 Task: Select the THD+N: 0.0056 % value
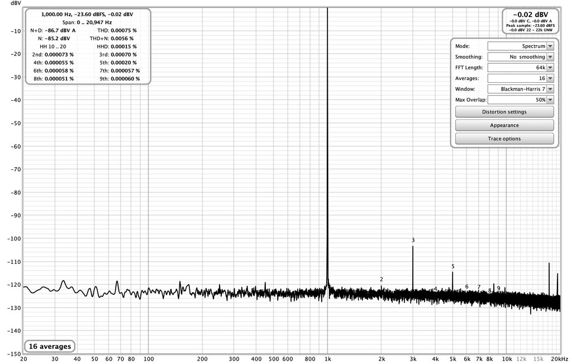[112, 39]
